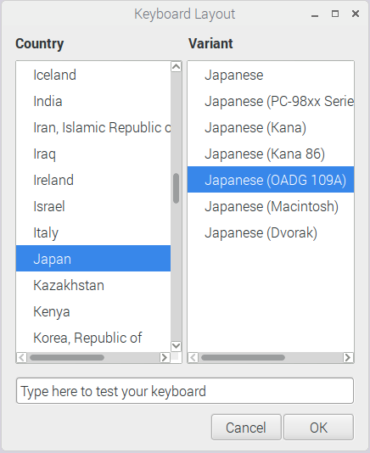Select Japanese (Macintosh) variant

coord(271,206)
